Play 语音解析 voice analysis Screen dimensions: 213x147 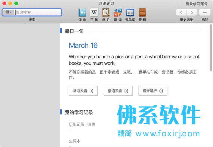coord(153,91)
